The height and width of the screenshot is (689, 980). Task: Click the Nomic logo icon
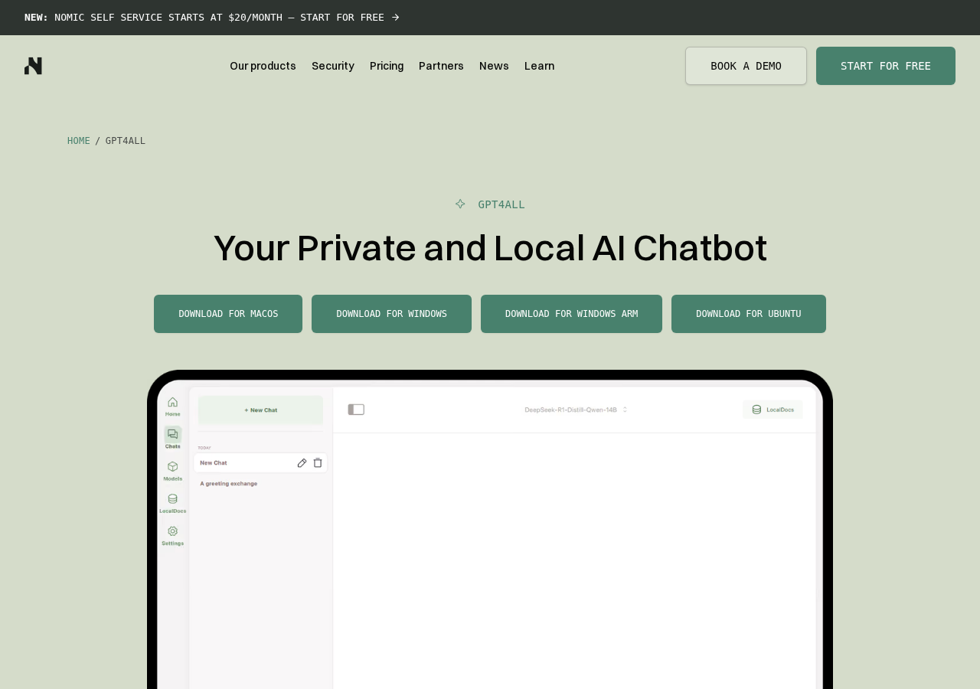(33, 66)
